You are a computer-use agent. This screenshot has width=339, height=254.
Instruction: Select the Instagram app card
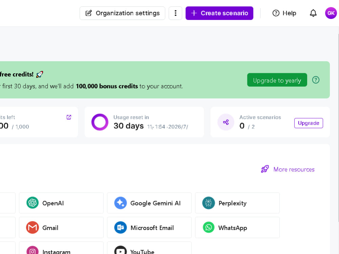(x=61, y=248)
